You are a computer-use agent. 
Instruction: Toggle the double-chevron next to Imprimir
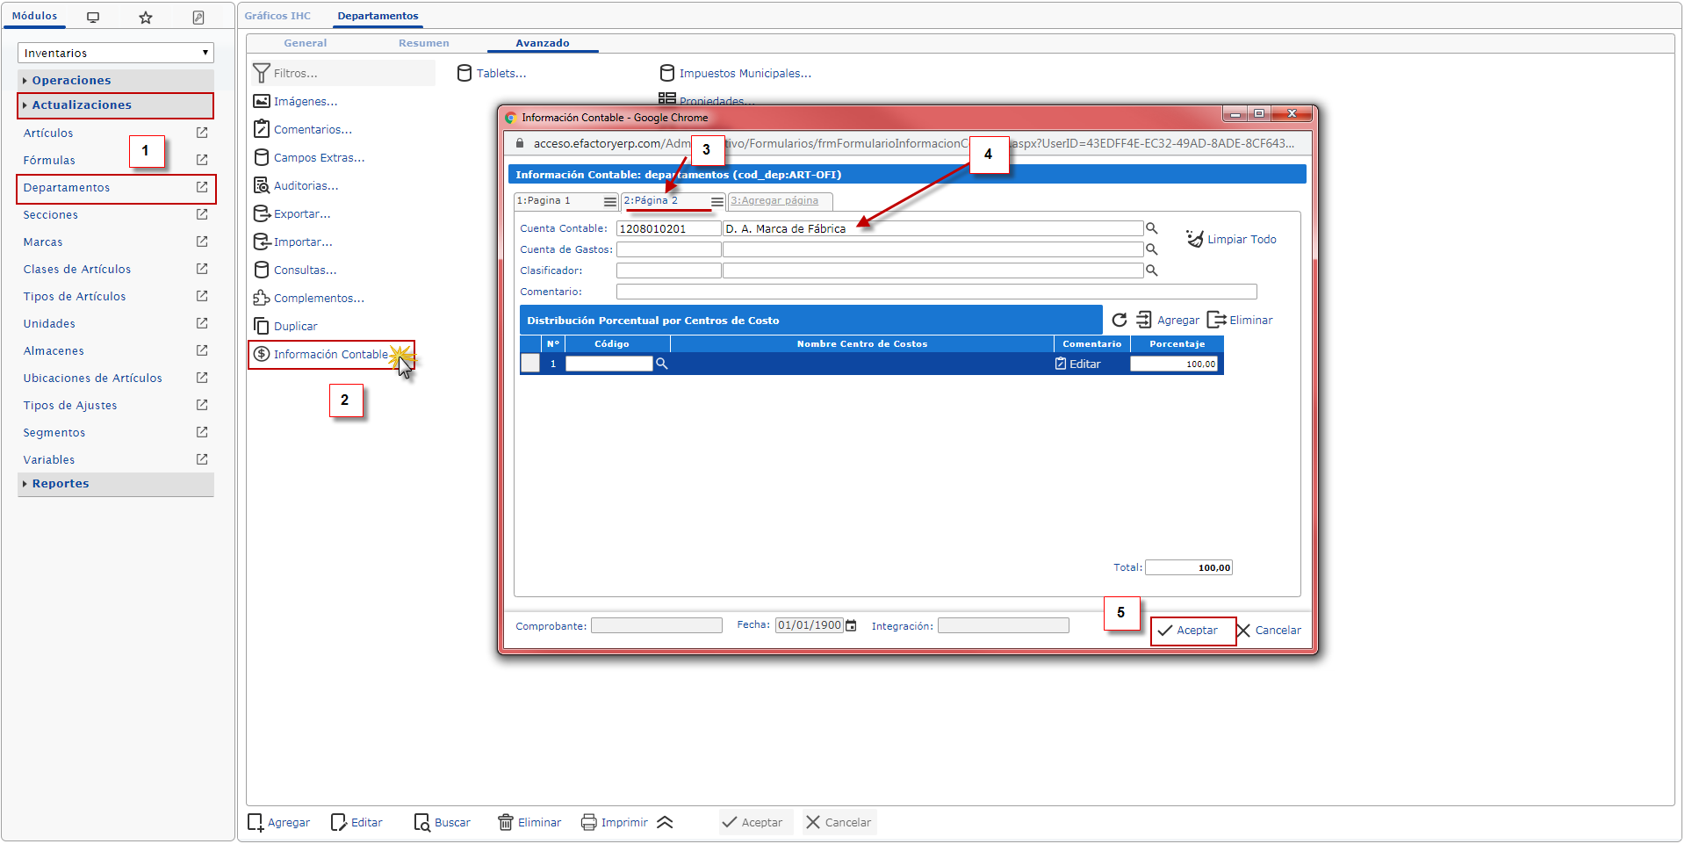pos(665,823)
